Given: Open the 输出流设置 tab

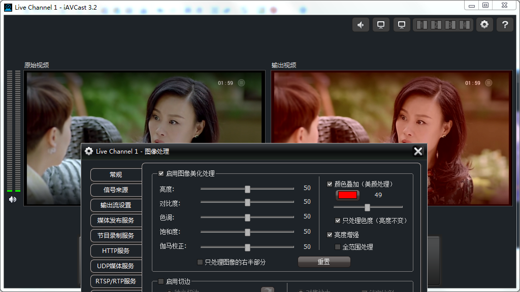Looking at the screenshot, I should point(116,205).
